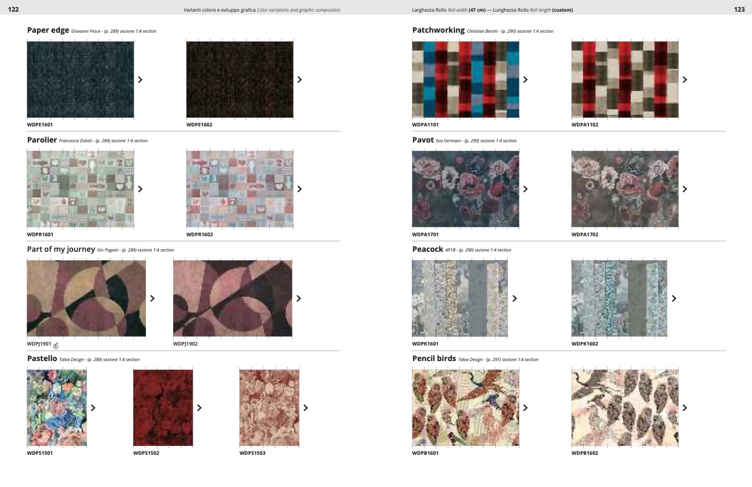752x487 pixels.
Task: Click the arrow beside the WDPJ1902 swatch
Action: click(x=299, y=299)
